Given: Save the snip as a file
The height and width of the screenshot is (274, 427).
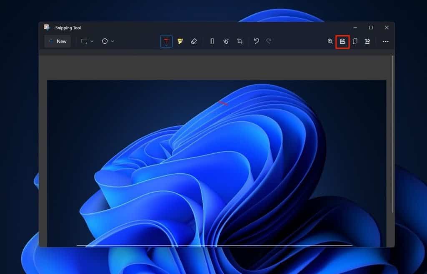Looking at the screenshot, I should point(342,41).
